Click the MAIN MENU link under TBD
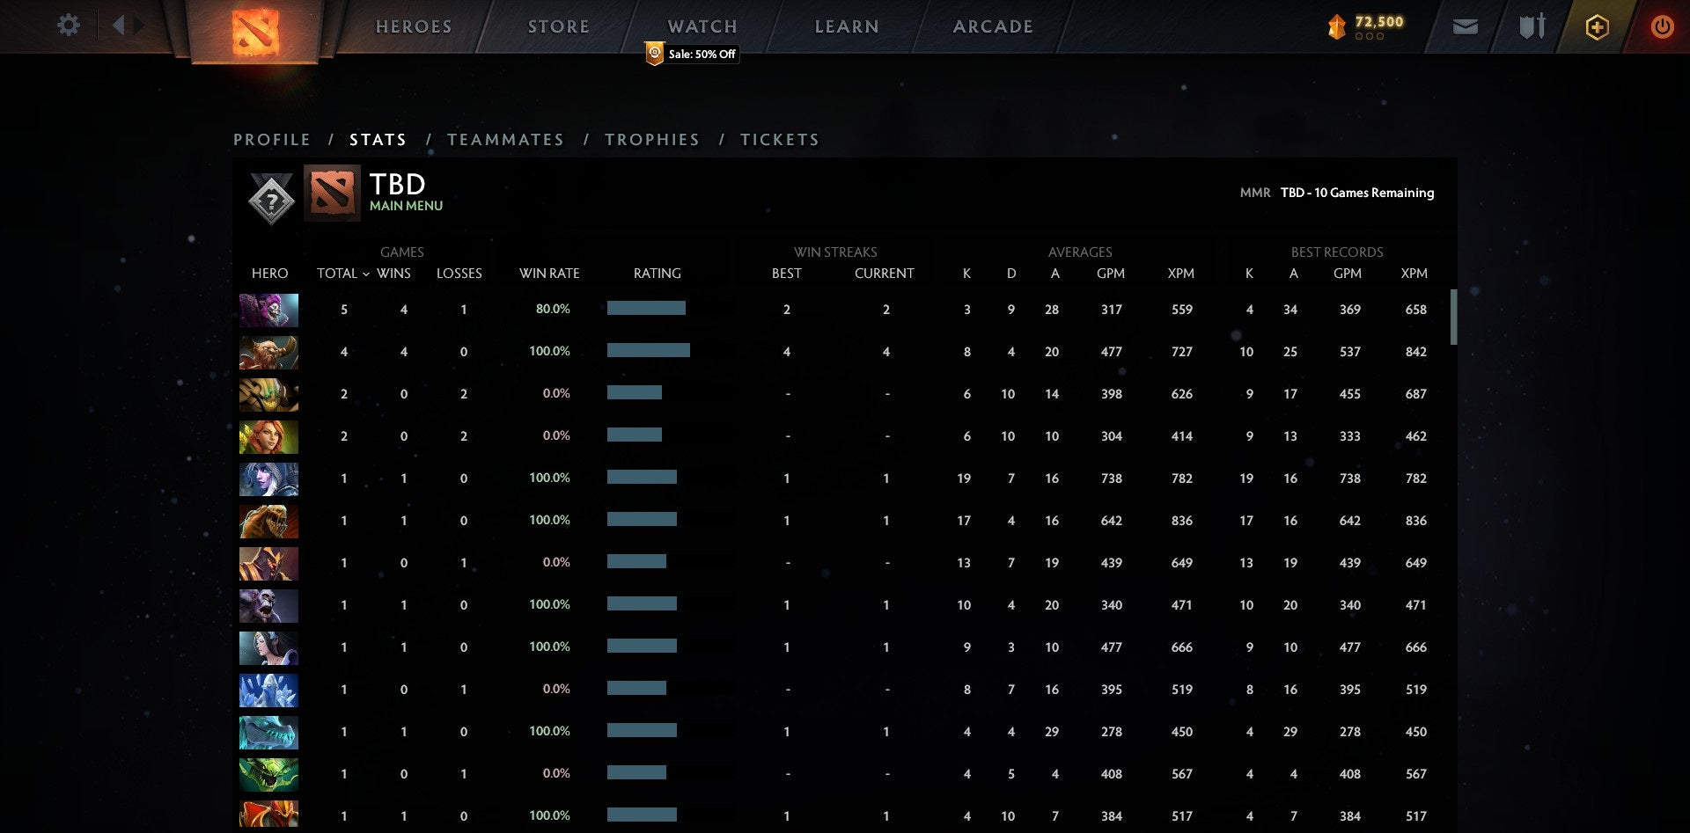This screenshot has width=1690, height=833. 406,205
